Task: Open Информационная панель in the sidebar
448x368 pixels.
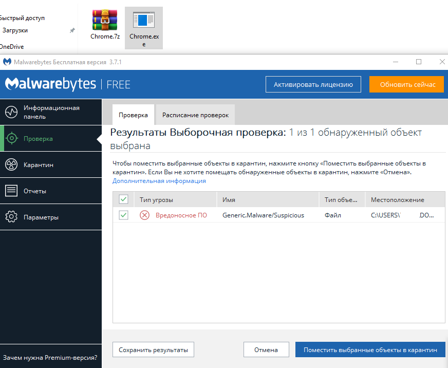Action: [51, 112]
